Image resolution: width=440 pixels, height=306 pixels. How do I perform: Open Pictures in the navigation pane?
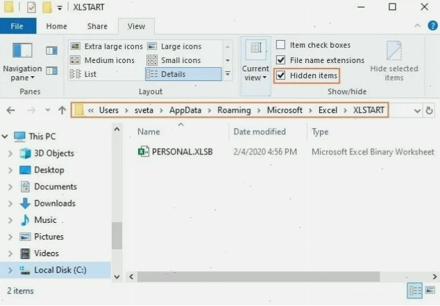pyautogui.click(x=42, y=237)
